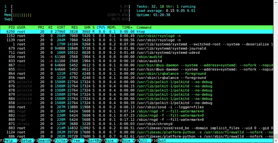Click the vertical scrollbar on the right
This screenshot has height=143, width=278.
(x=275, y=71)
